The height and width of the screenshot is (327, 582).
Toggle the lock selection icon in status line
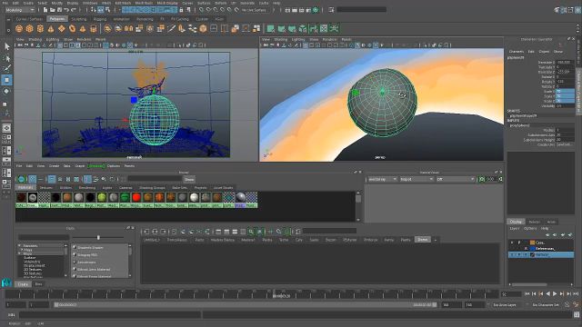click(x=181, y=10)
